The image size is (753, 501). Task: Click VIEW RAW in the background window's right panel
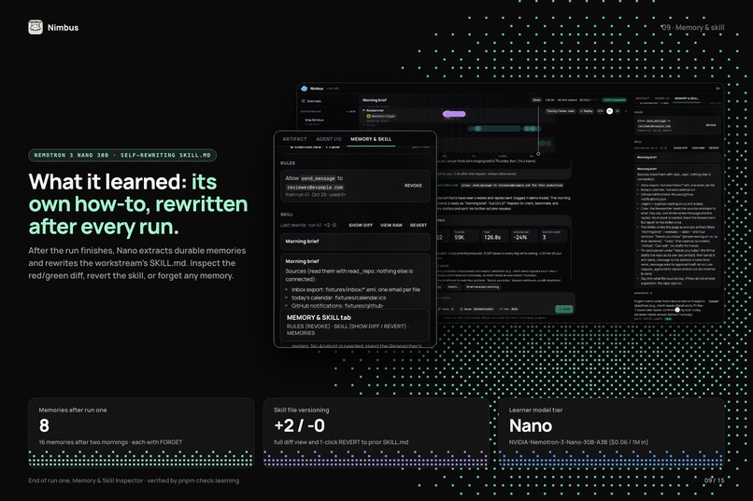698,148
